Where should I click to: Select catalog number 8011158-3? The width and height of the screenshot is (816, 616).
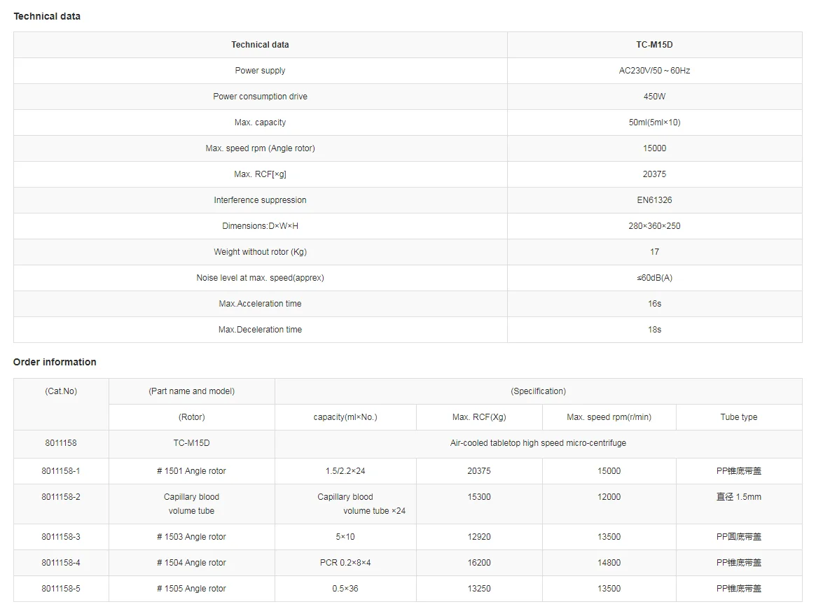tap(61, 537)
